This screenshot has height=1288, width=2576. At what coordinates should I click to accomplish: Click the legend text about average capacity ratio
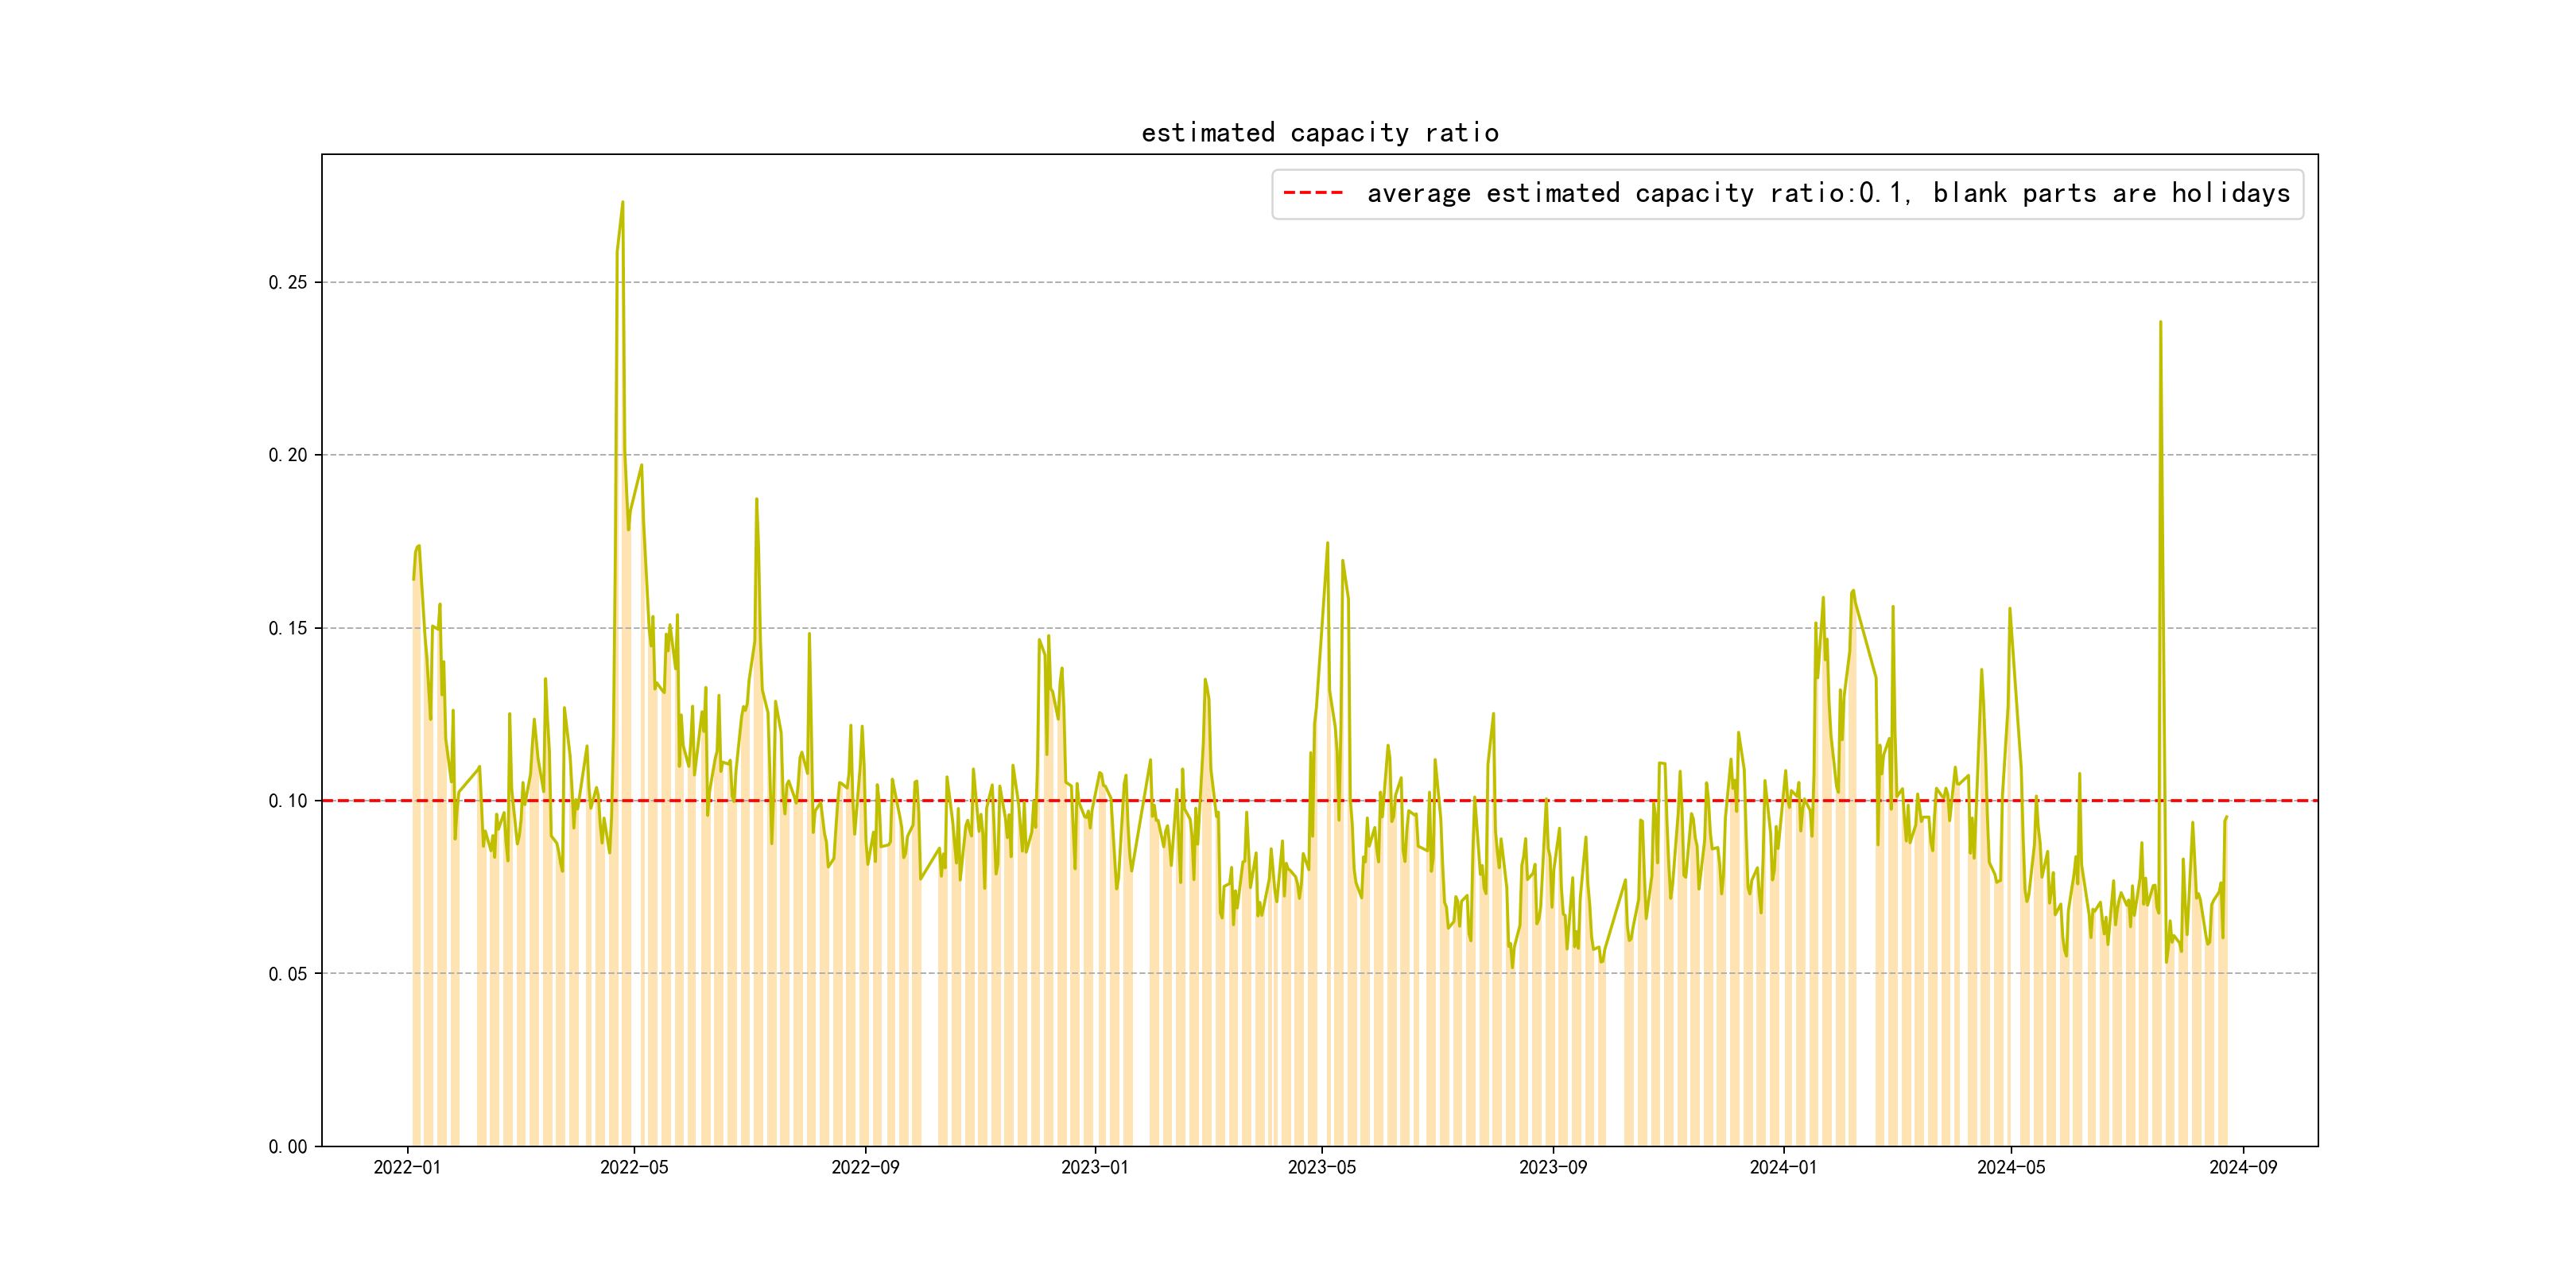[x=1827, y=193]
